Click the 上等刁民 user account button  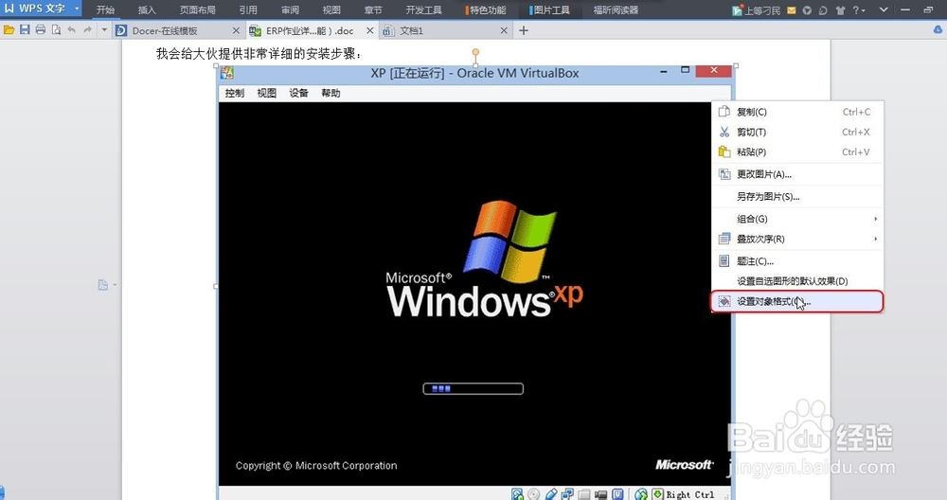click(x=756, y=10)
